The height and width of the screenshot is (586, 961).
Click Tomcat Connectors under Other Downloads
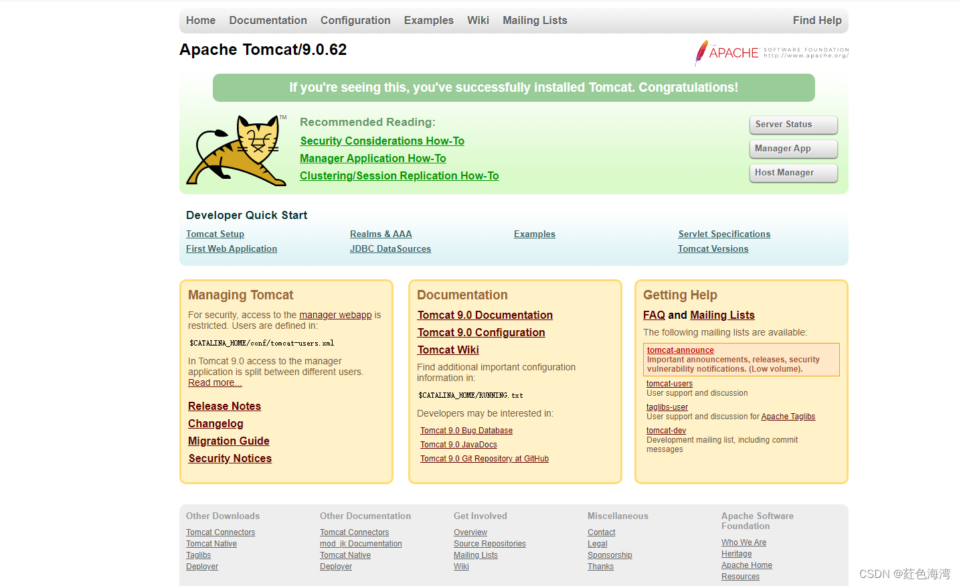tap(220, 532)
